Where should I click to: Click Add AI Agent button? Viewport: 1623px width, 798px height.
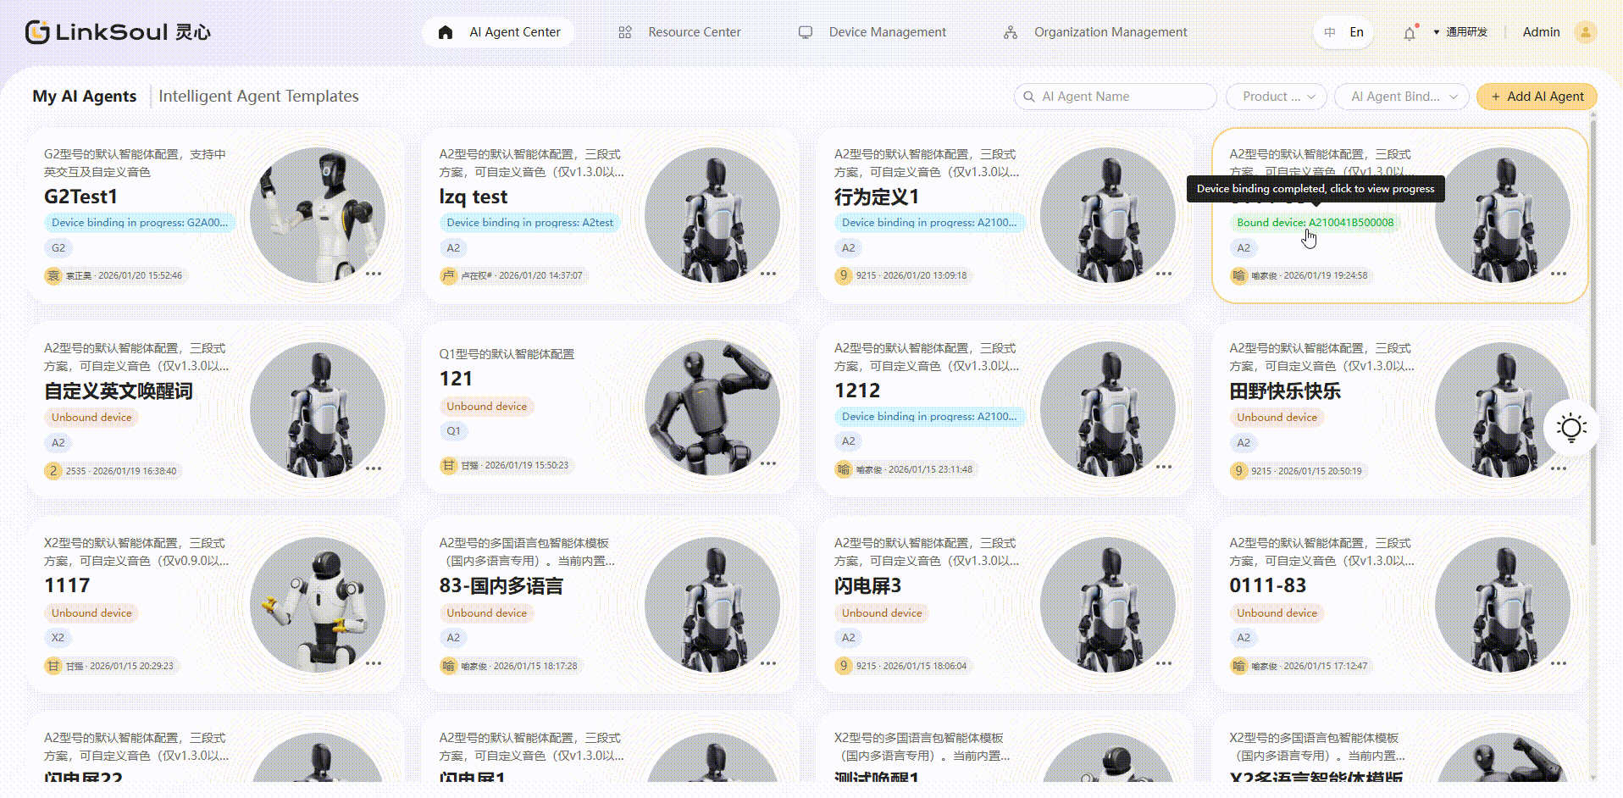[1537, 97]
